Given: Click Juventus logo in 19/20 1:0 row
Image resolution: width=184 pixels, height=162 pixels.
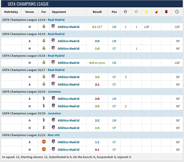Looking at the screenshot, I should [44, 127].
